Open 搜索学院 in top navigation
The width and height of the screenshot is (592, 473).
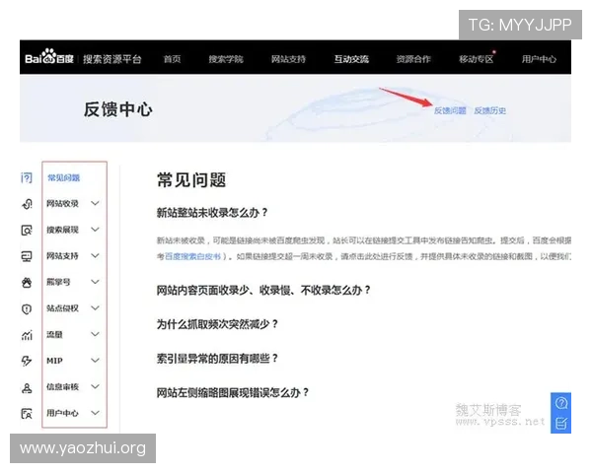tap(226, 59)
